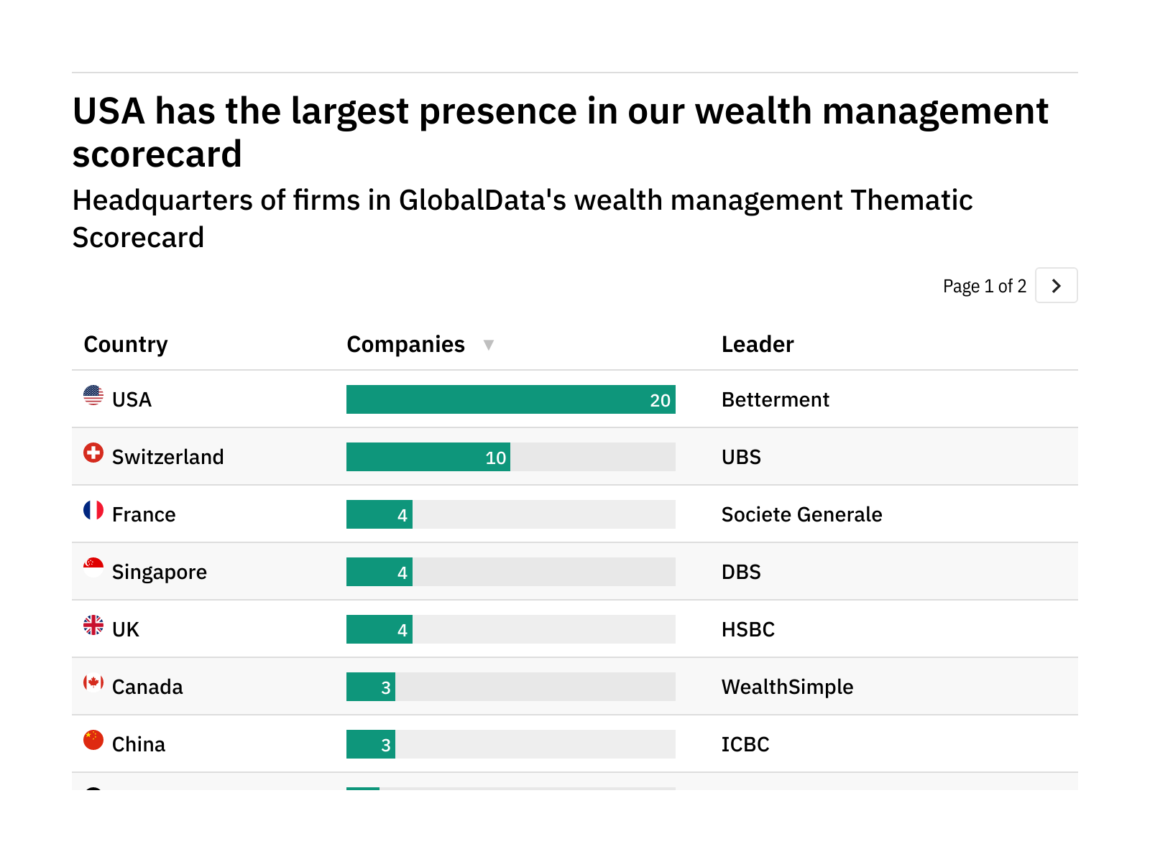Viewport: 1150px width, 862px height.
Task: Click the Canada flag icon
Action: pos(93,682)
